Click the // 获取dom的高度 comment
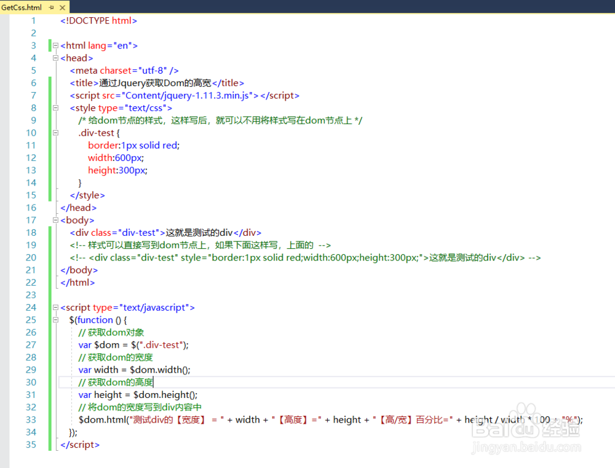This screenshot has height=468, width=615. coord(116,383)
